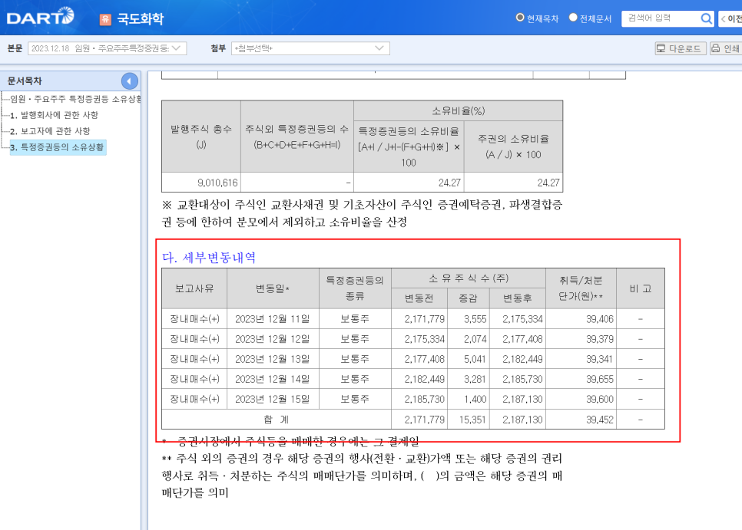
Task: Click the 15,351 total increase cell
Action: pos(468,420)
